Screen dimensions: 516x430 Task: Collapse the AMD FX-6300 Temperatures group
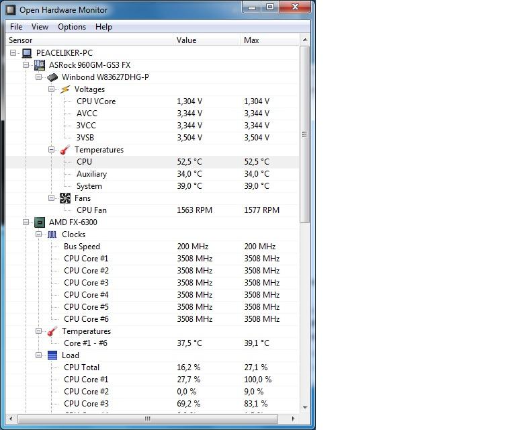[38, 331]
